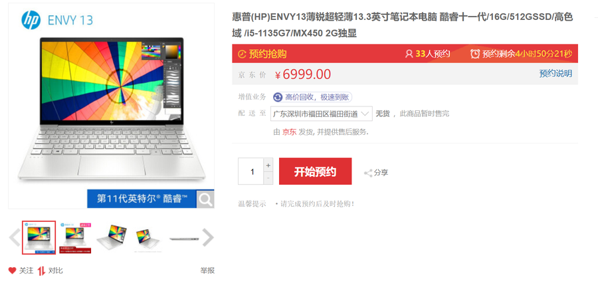Click the 举报 report link
Viewport: 598px width, 305px height.
(207, 270)
